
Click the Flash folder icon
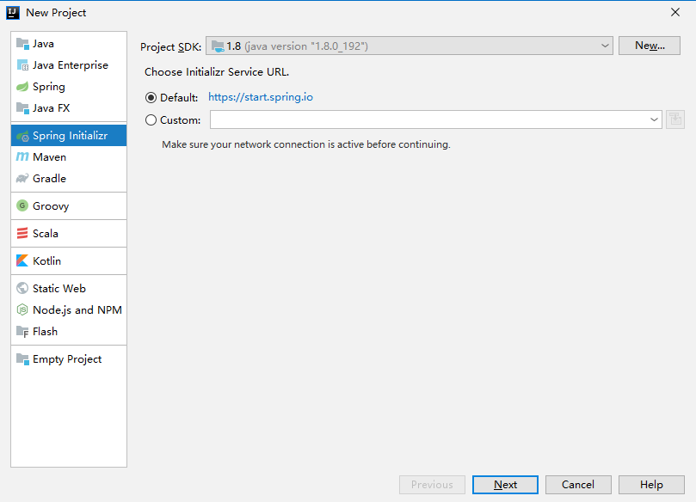point(22,331)
